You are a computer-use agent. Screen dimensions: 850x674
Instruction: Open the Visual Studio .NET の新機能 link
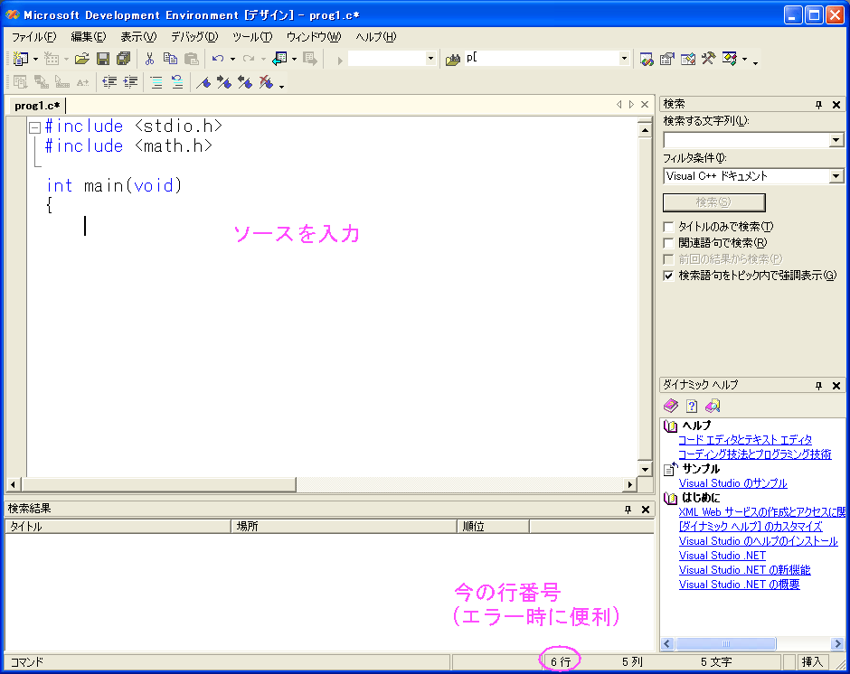point(744,570)
